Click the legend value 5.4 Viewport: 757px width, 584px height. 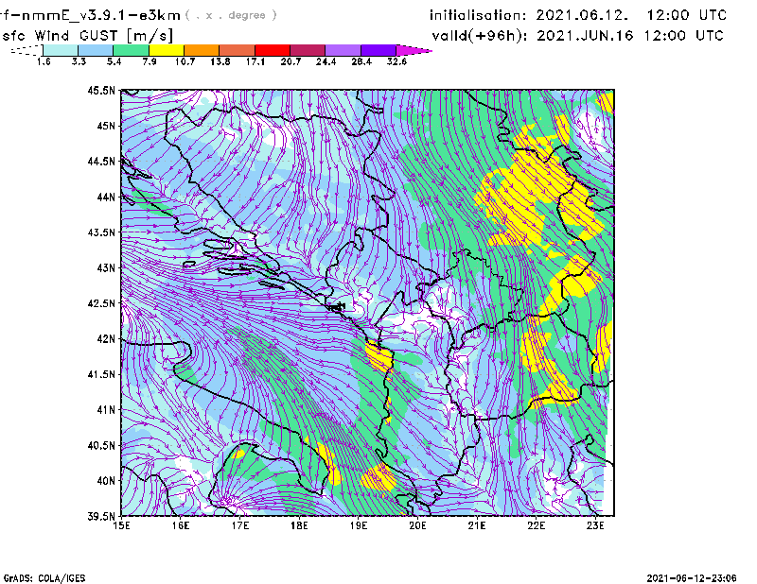click(x=114, y=61)
